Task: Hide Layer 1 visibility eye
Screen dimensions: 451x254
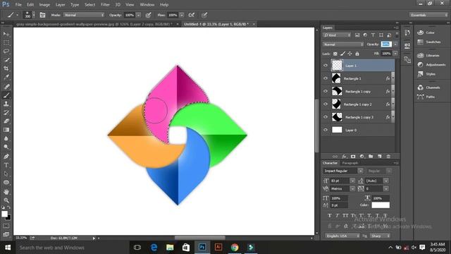Action: (326, 66)
